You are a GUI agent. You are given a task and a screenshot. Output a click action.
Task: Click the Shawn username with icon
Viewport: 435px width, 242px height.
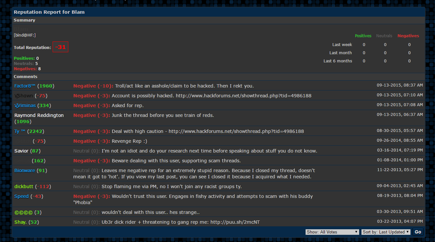(x=24, y=96)
